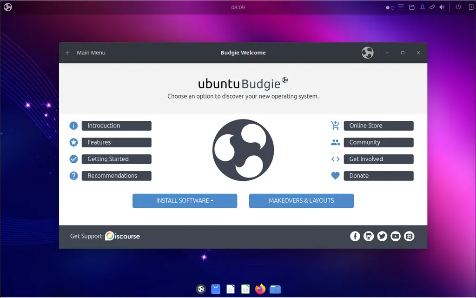
Task: Open the GitHub icon in footer
Action: [x=369, y=236]
